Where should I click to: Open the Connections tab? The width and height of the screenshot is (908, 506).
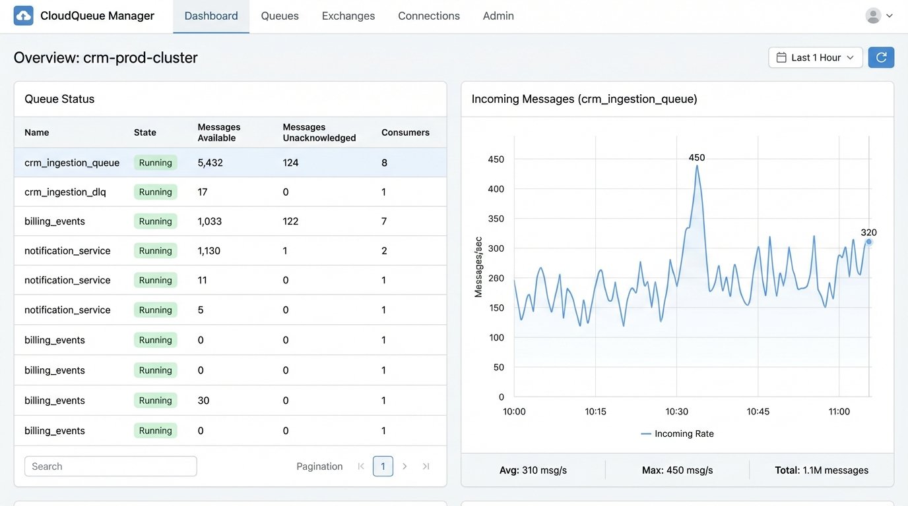pyautogui.click(x=428, y=15)
